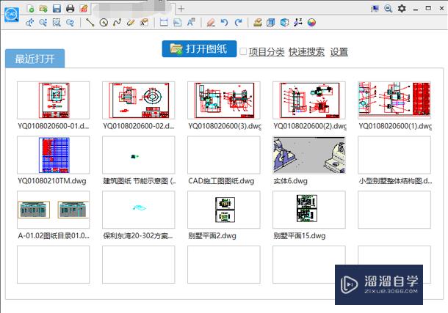Viewport: 448px width, 313px height.
Task: Redo the last action
Action: point(238,23)
